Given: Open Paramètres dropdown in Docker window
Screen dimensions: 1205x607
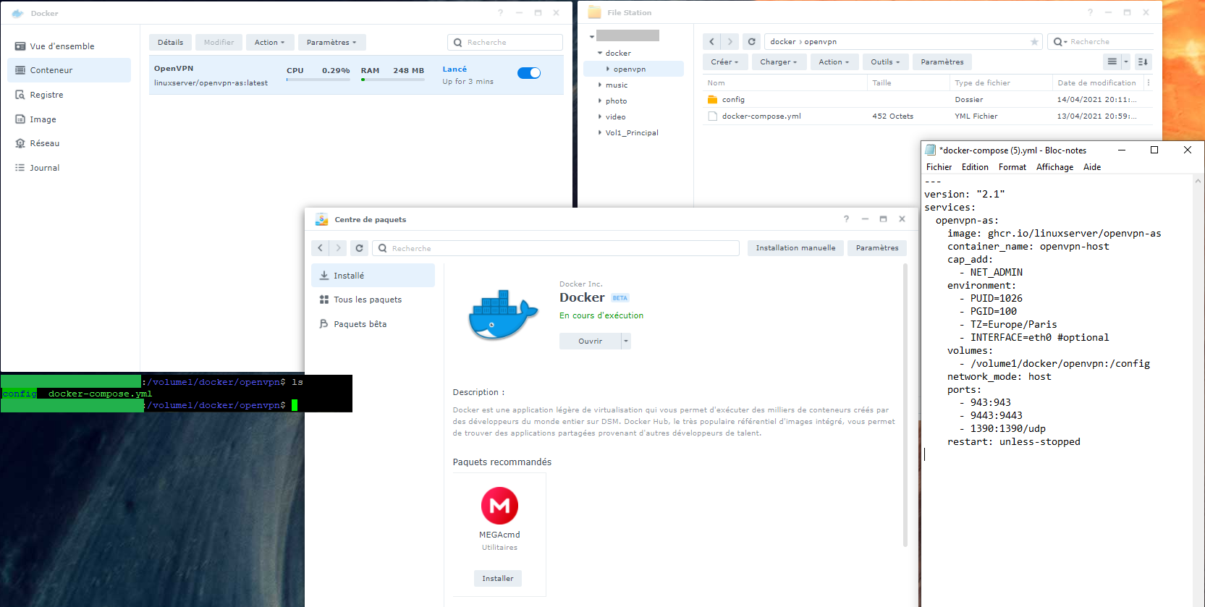Looking at the screenshot, I should pos(332,43).
